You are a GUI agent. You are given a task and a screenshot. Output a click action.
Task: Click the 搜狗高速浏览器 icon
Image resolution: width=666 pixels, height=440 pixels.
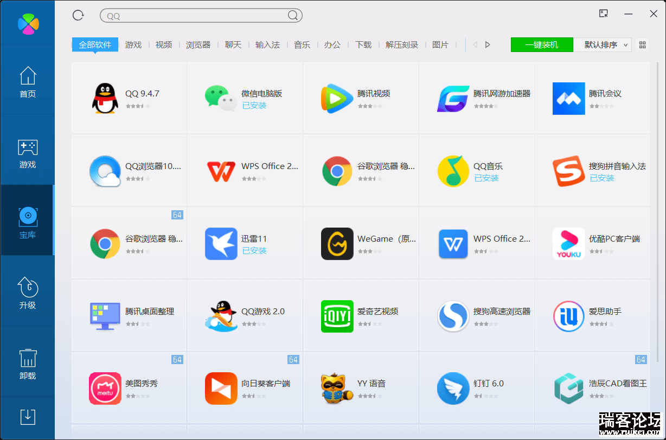pyautogui.click(x=453, y=316)
